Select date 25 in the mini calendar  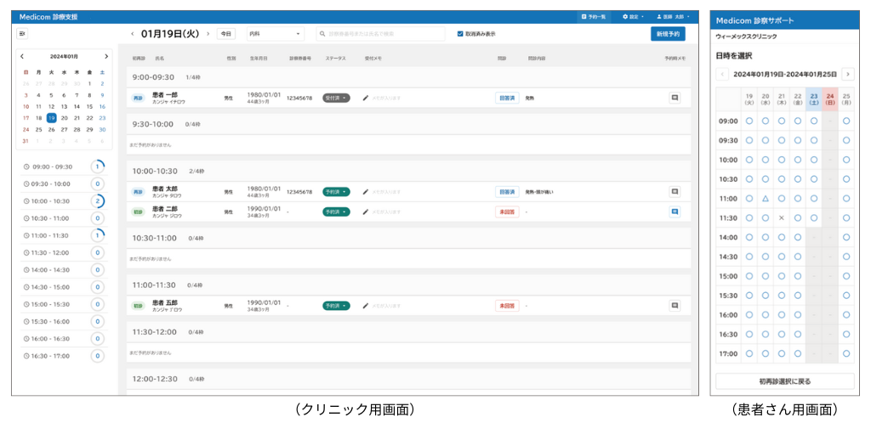pos(38,129)
